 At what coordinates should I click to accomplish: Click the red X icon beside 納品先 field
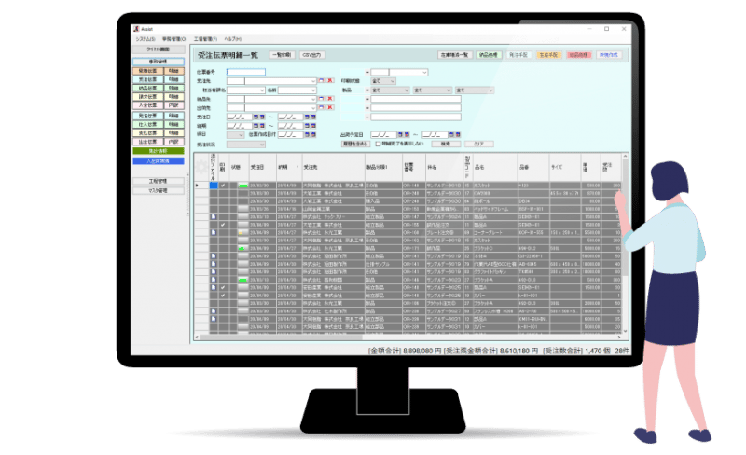[x=330, y=99]
